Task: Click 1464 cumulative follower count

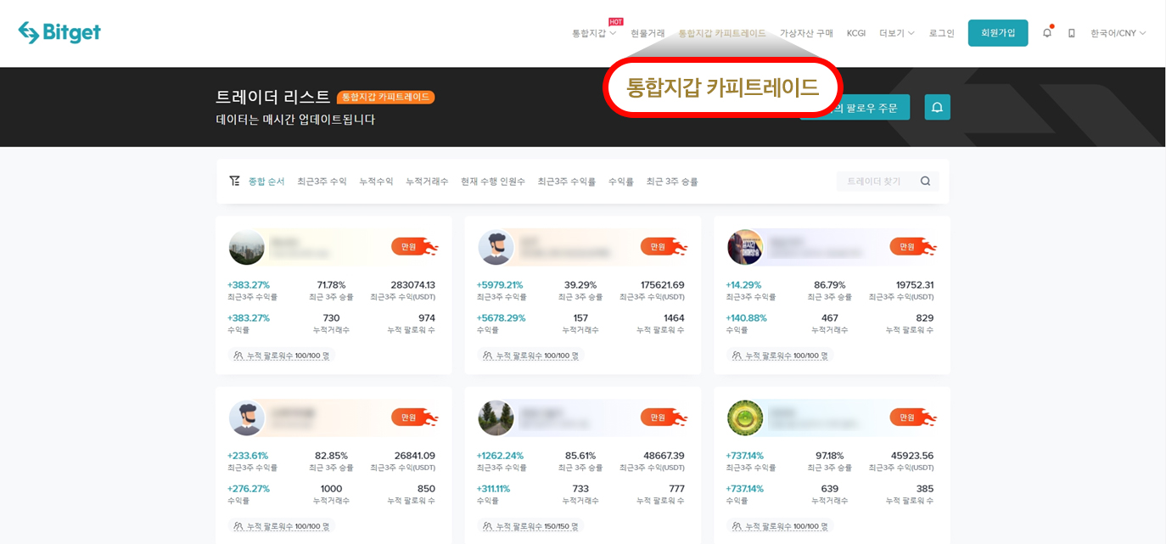Action: click(674, 318)
